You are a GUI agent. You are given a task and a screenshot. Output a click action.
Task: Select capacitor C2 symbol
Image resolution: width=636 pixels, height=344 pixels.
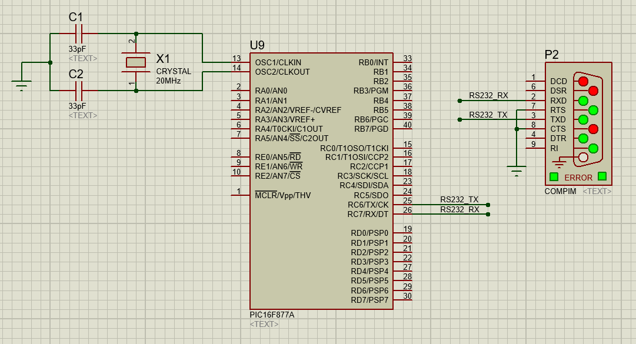79,91
